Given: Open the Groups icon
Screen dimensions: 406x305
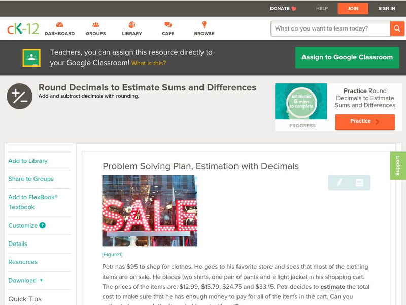Looking at the screenshot, I should pos(95,25).
